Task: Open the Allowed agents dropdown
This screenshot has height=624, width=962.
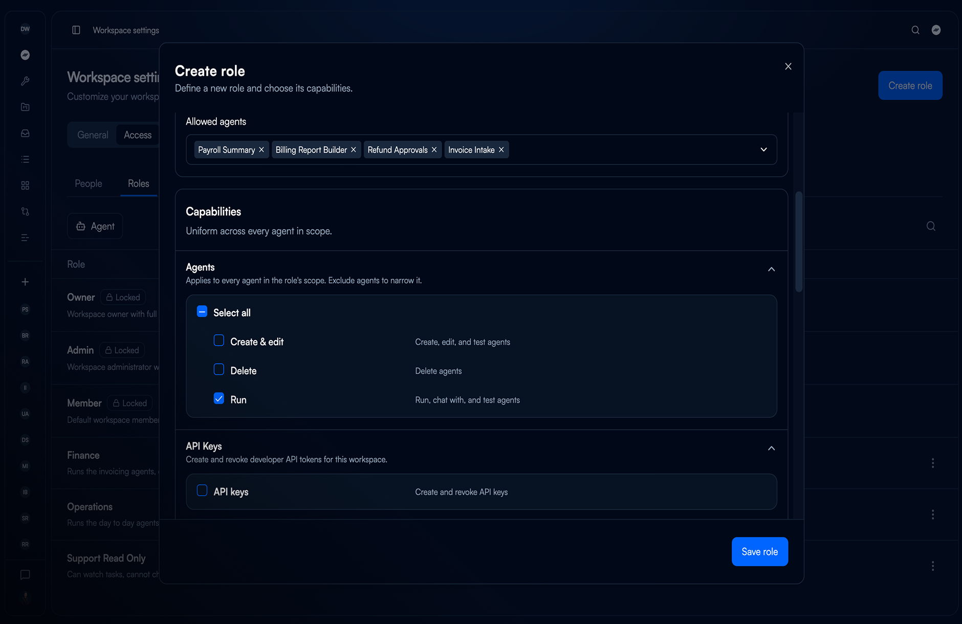Action: point(763,149)
